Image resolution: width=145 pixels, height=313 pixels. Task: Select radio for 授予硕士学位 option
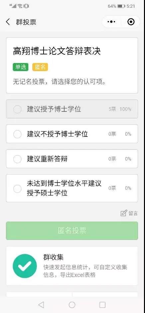tap(17, 189)
